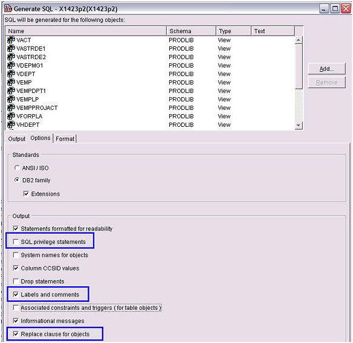Sort list by Schema column header
This screenshot has width=353, height=343.
pos(191,31)
